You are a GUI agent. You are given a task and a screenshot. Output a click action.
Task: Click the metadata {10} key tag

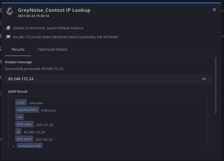[x=30, y=146]
